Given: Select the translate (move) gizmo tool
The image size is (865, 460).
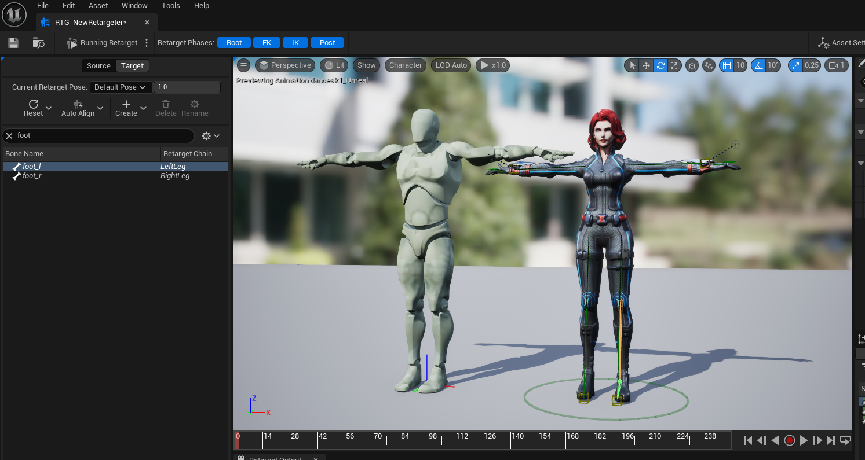Looking at the screenshot, I should (x=647, y=65).
